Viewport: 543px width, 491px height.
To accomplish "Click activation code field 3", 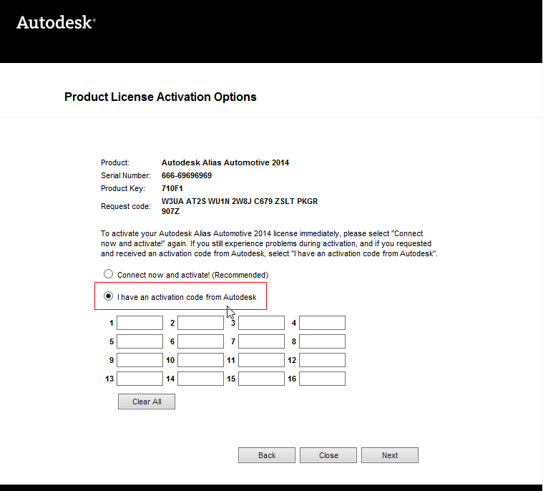I will point(261,323).
